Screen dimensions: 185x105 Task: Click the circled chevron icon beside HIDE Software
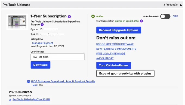29,81
